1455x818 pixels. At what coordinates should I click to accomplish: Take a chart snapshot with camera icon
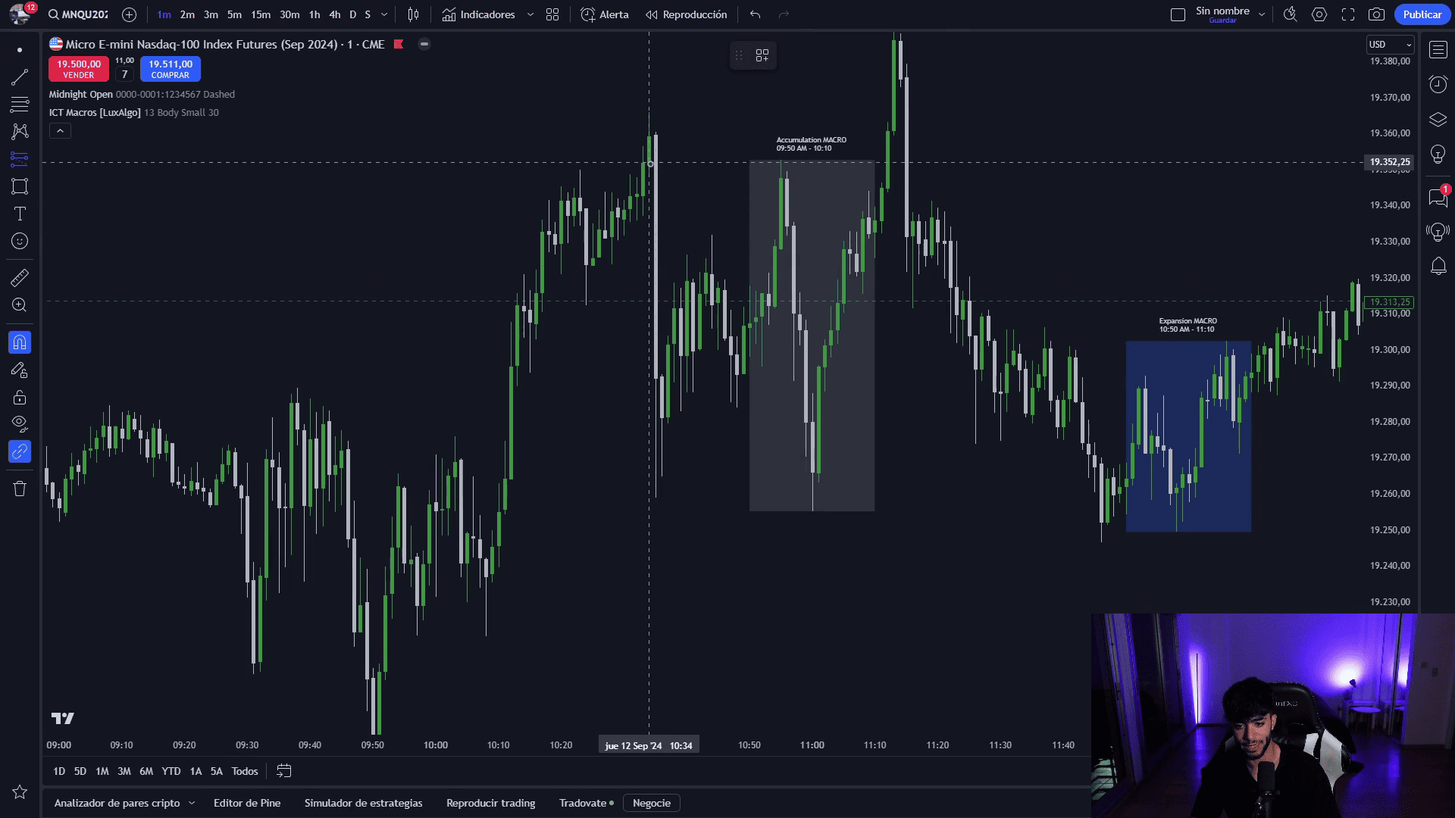coord(1376,14)
